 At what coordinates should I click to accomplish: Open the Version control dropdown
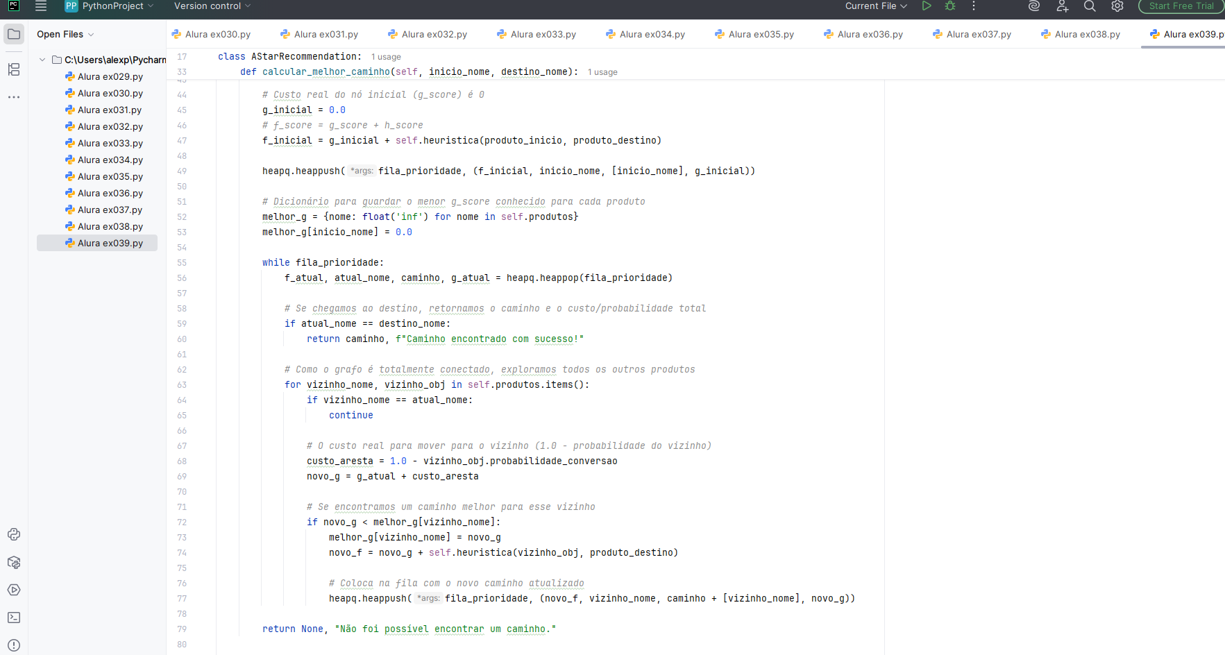click(212, 6)
